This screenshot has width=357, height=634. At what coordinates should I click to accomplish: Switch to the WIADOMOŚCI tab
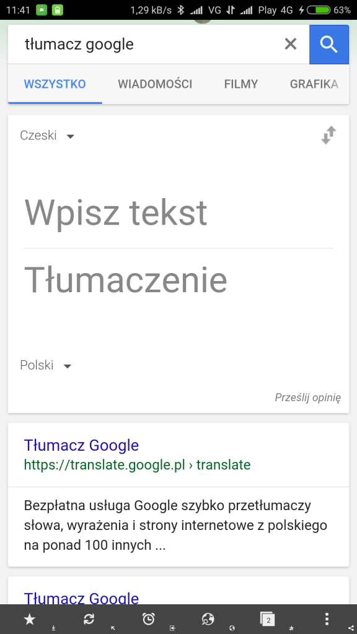pyautogui.click(x=155, y=84)
